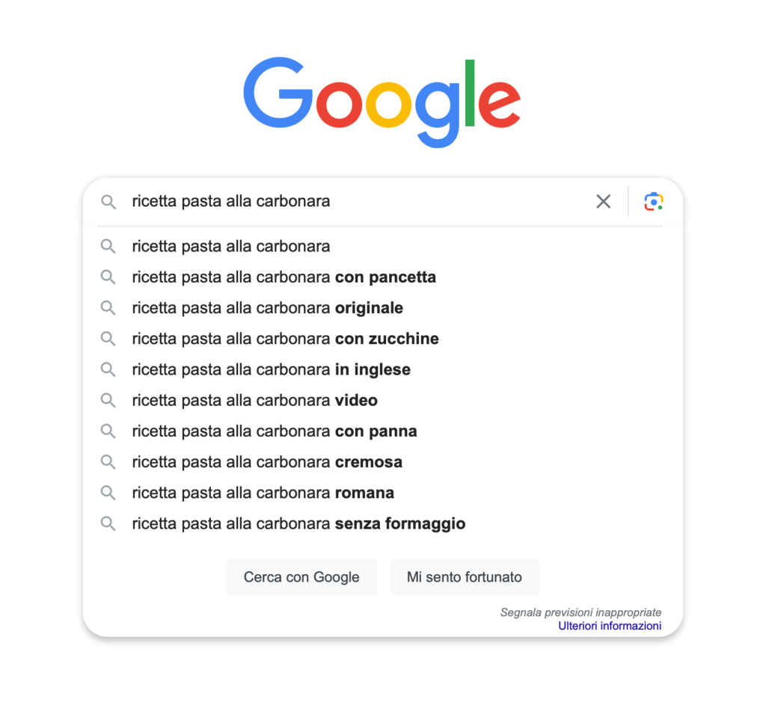Choose the 'cremosa' carbonara suggestion
The image size is (766, 717).
coord(267,462)
